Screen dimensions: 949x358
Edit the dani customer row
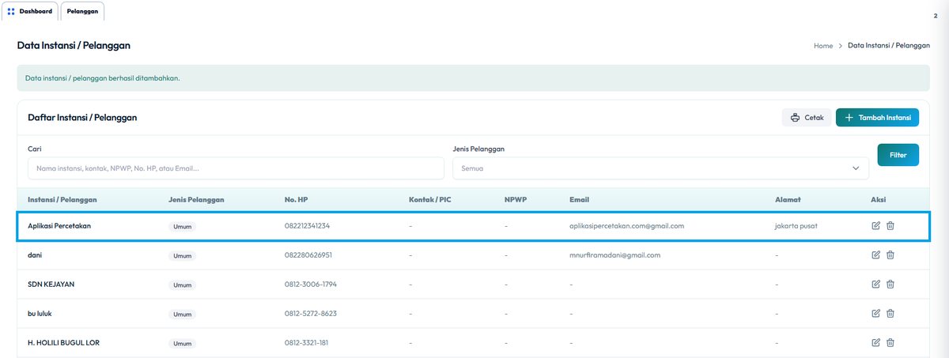tap(875, 255)
